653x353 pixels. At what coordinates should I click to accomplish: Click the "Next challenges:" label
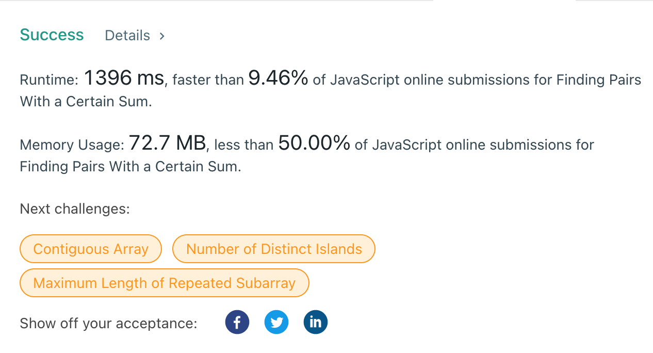(x=75, y=209)
